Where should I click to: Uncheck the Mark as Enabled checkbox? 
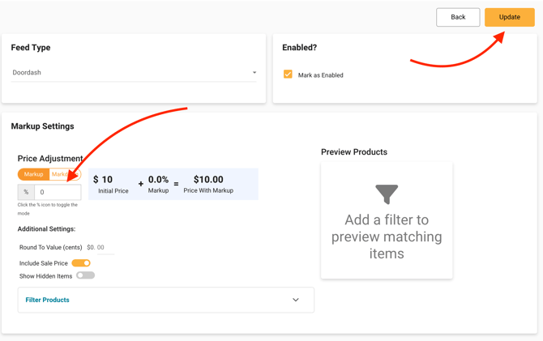[x=288, y=74]
